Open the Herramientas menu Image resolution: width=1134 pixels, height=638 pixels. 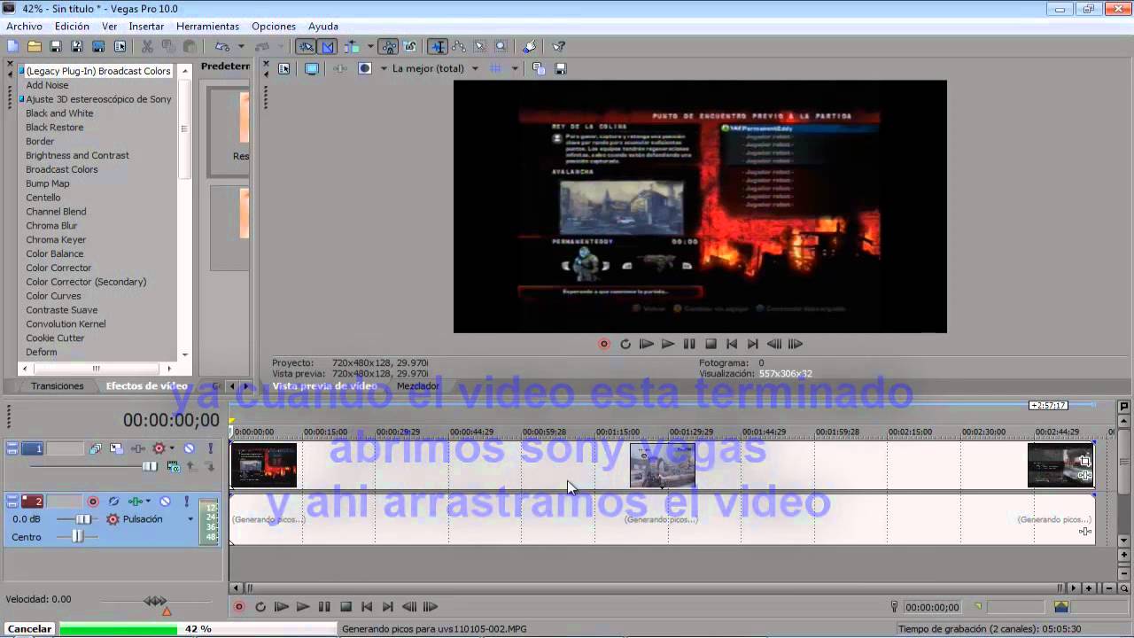(207, 27)
